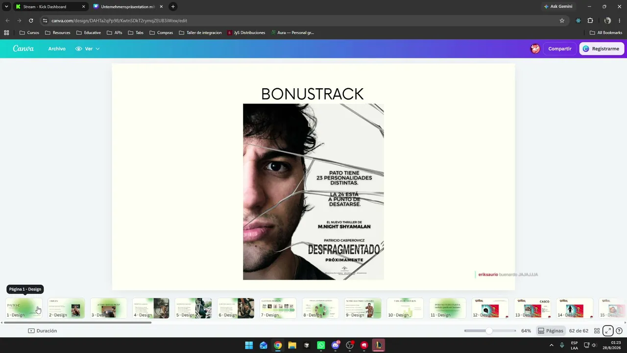This screenshot has height=353, width=627.
Task: Reload the current page
Action: pyautogui.click(x=31, y=21)
